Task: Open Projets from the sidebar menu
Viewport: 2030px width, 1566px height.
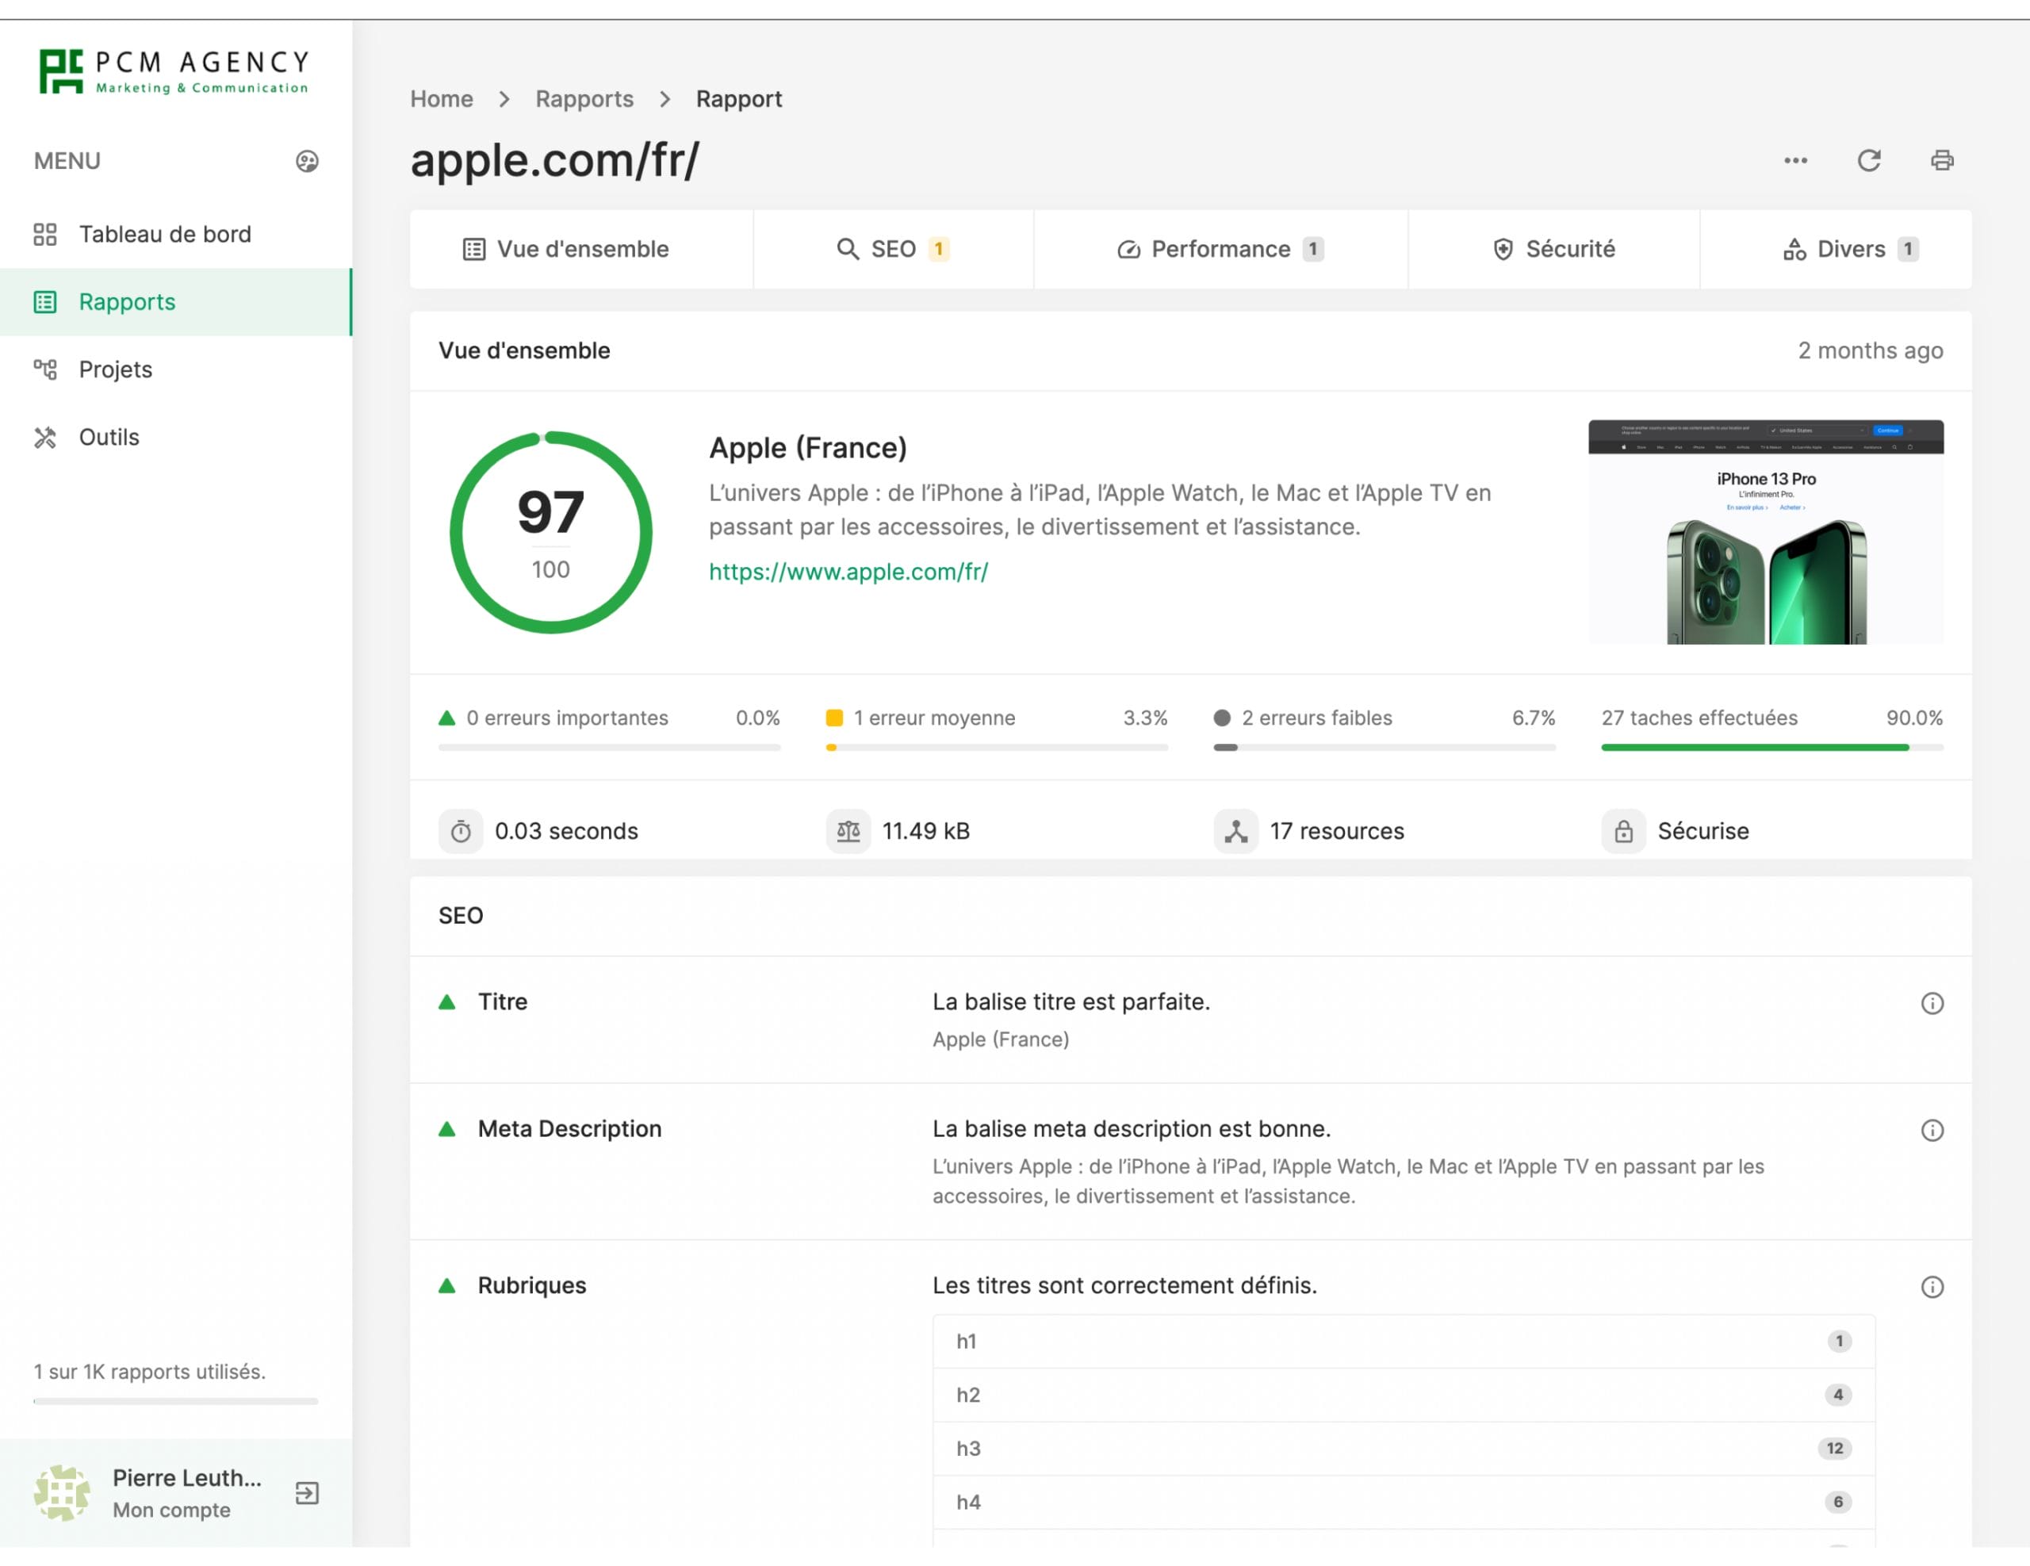Action: click(115, 369)
